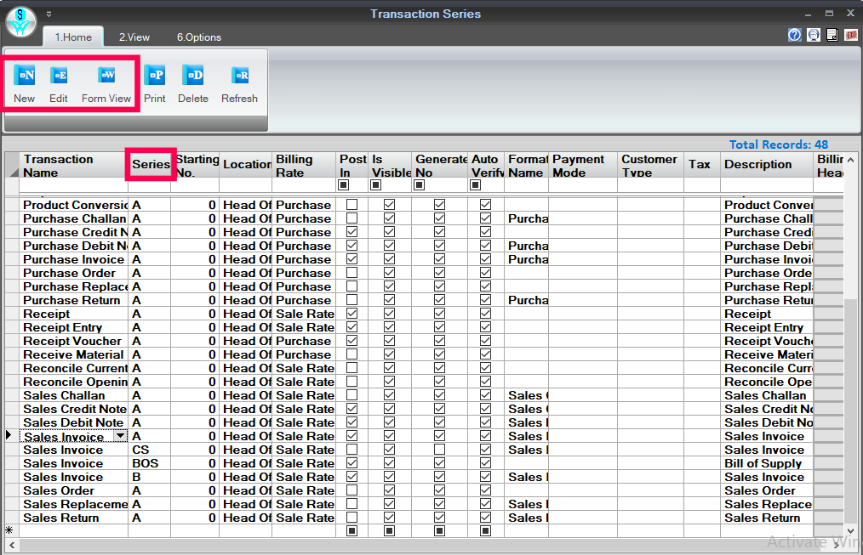Click the Description column filter field

point(766,184)
